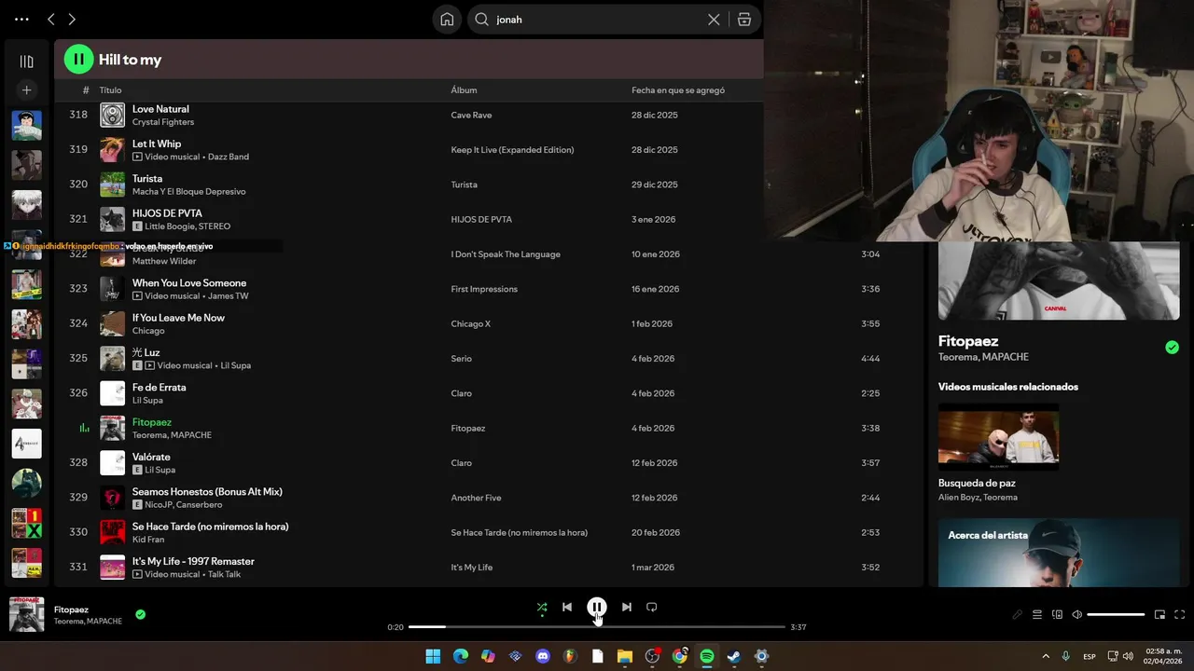The height and width of the screenshot is (671, 1194).
Task: Skip to the previous track
Action: [567, 607]
